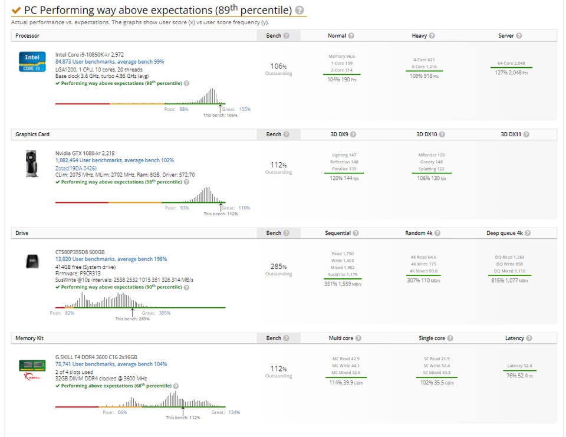
Task: Click the Zotac graphics card image
Action: (31, 163)
